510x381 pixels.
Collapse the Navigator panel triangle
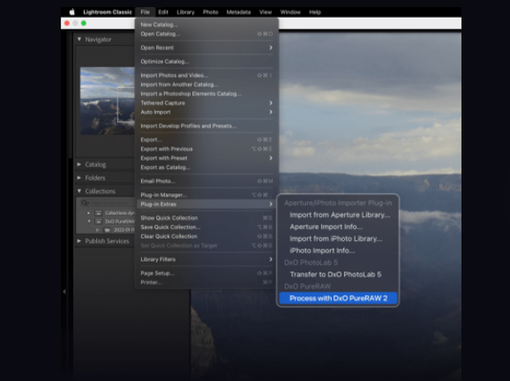point(79,39)
